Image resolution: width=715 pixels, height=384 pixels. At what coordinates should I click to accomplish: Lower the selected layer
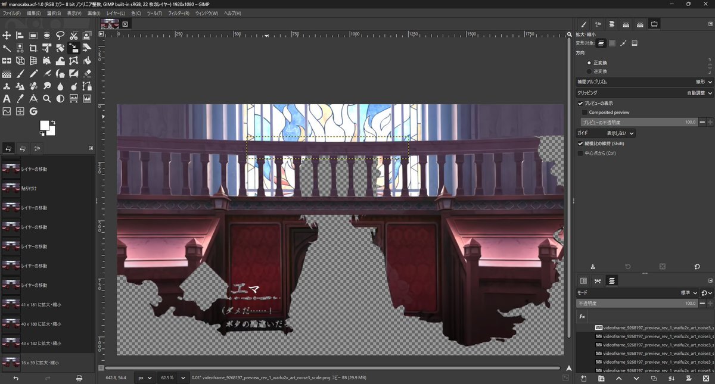[636, 379]
